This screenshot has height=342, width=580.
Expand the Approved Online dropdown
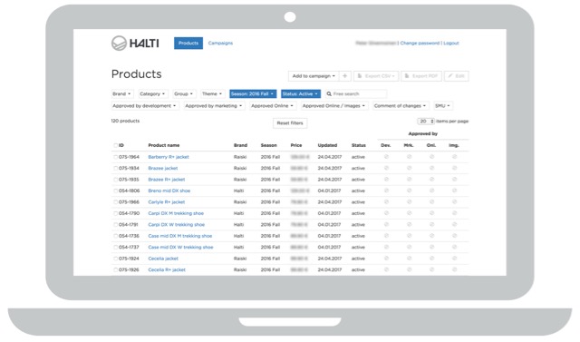tap(272, 106)
